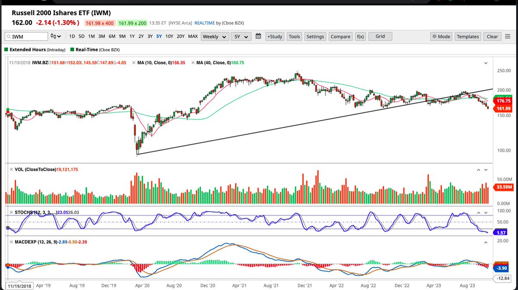This screenshot has height=290, width=518.
Task: Remove the MA 10 Close study
Action: click(134, 63)
